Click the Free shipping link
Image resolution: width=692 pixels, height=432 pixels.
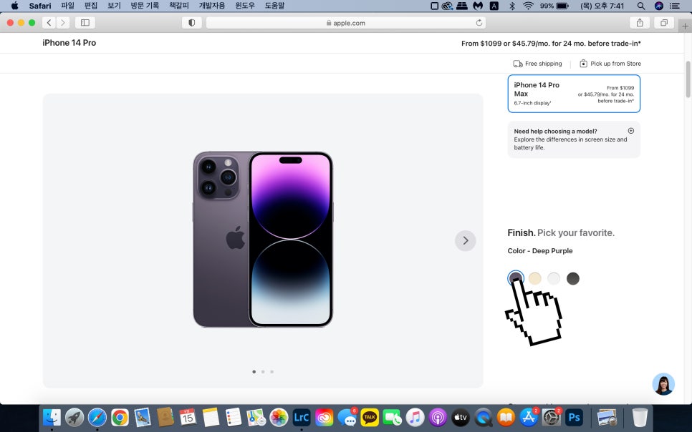537,64
